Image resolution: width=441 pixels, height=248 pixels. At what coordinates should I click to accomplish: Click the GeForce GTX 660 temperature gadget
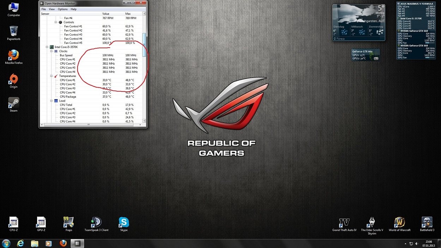pyautogui.click(x=366, y=55)
